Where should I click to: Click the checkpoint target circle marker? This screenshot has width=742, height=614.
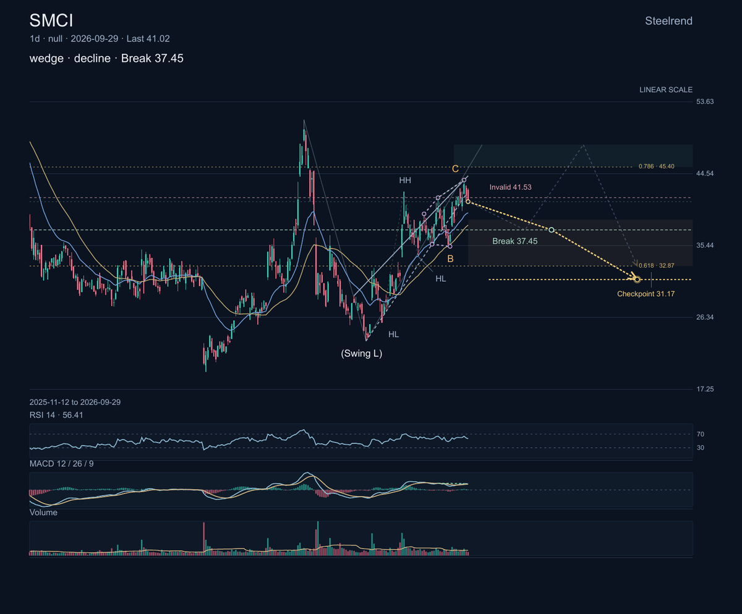[x=638, y=279]
